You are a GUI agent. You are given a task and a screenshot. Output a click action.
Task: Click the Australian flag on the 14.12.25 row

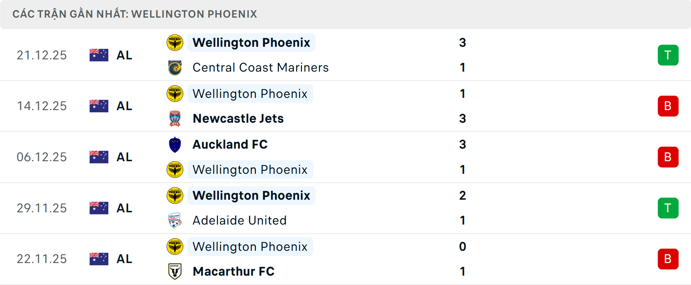[x=99, y=106]
